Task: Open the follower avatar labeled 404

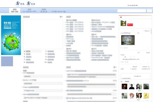Action: (139, 96)
